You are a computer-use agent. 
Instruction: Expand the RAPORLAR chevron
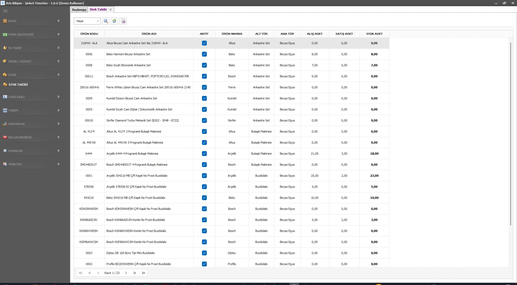point(58,124)
